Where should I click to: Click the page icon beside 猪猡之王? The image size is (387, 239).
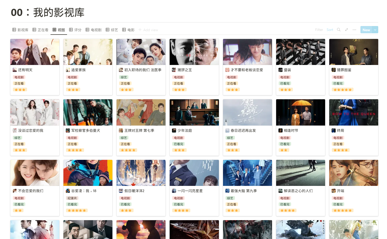[x=174, y=70]
